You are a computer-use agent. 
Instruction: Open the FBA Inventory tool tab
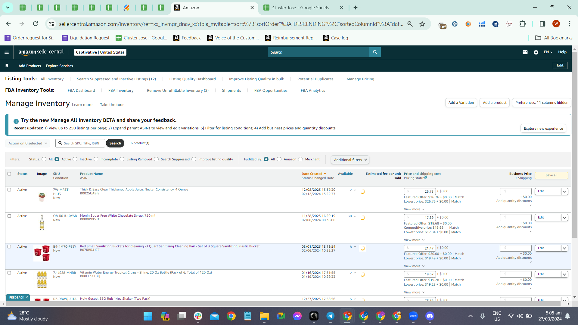[121, 90]
